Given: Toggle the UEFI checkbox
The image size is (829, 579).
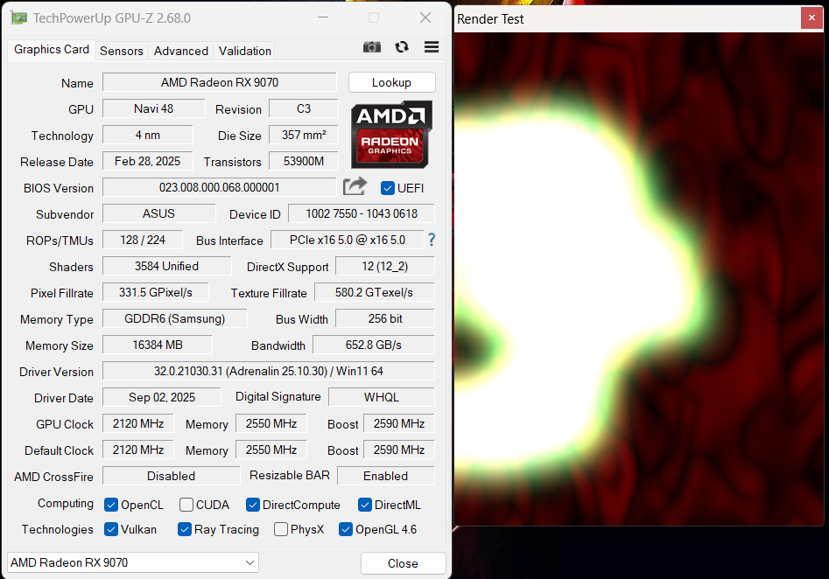Looking at the screenshot, I should tap(386, 187).
